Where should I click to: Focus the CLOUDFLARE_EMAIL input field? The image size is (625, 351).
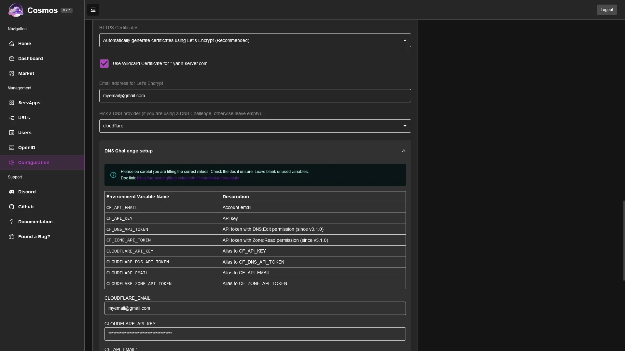[x=255, y=308]
